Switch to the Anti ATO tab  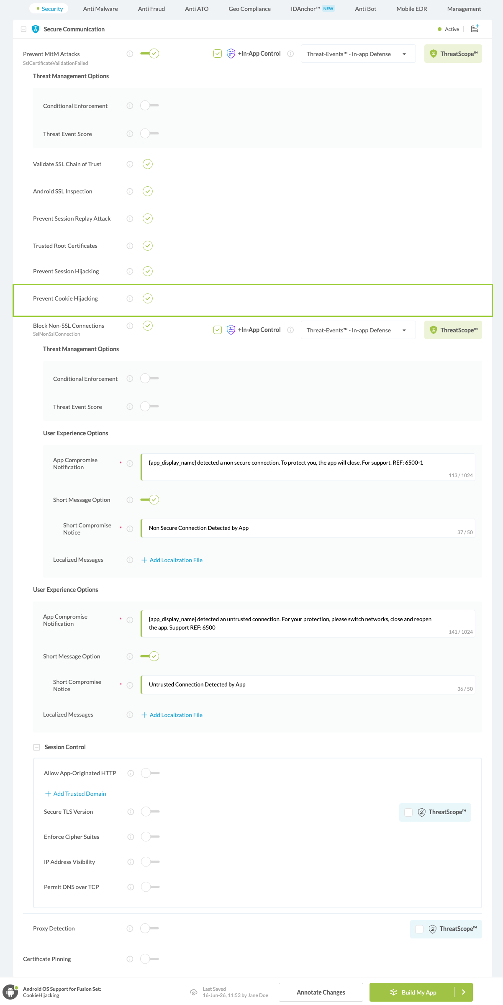coord(197,9)
